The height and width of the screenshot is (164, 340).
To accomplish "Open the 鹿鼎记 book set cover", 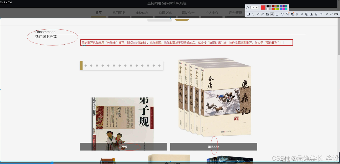I will pos(214,97).
